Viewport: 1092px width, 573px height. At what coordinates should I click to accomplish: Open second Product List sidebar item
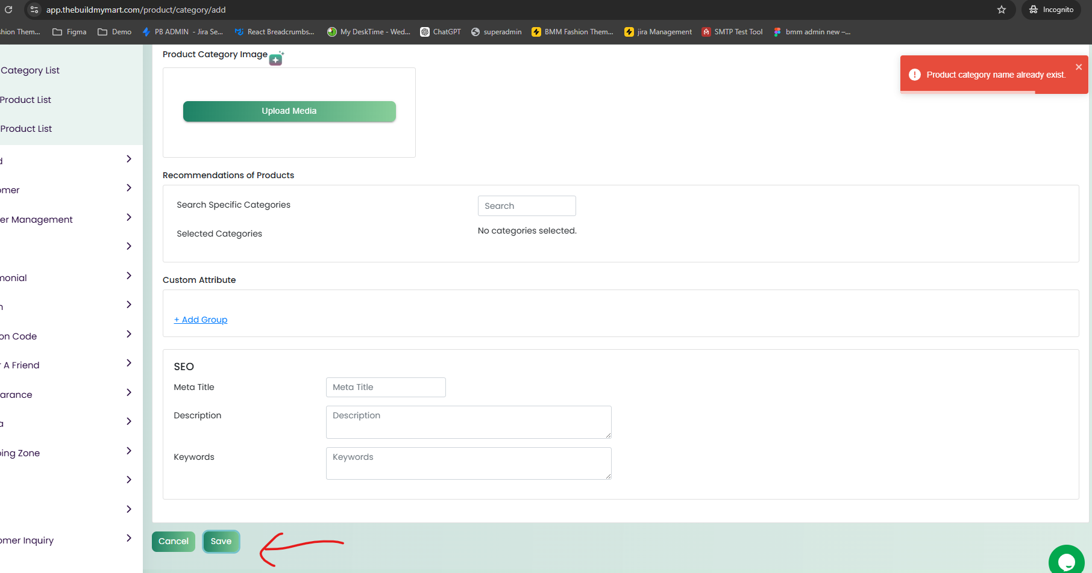[26, 129]
